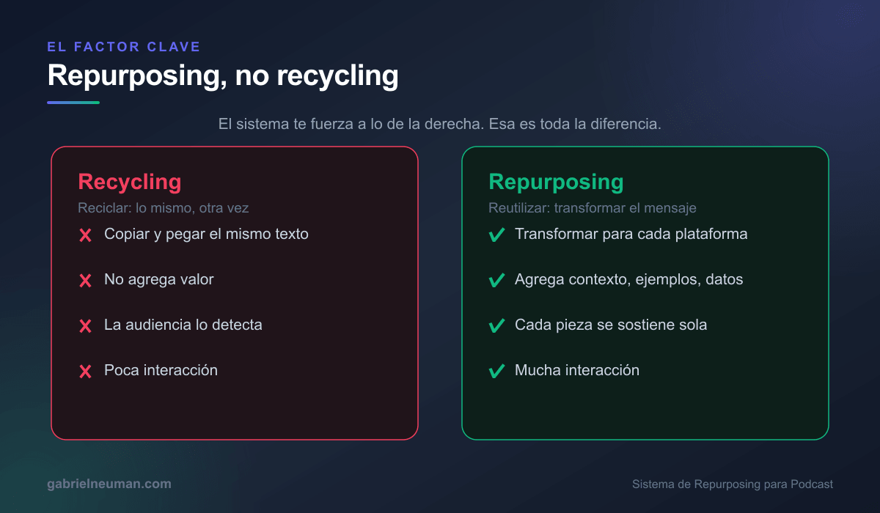Screen dimensions: 880x513
Task: Click the green "Repurposing" heading
Action: pyautogui.click(x=556, y=182)
